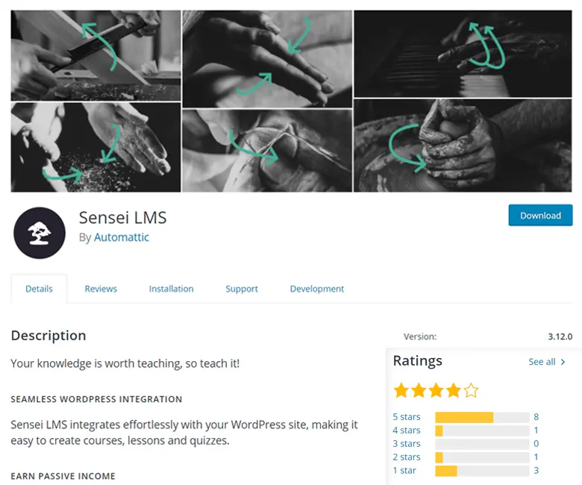Click the empty fifth rating star
The height and width of the screenshot is (485, 582).
[x=471, y=390]
